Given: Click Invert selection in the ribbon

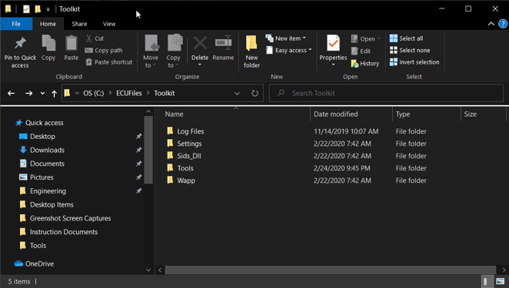Looking at the screenshot, I should coord(414,62).
